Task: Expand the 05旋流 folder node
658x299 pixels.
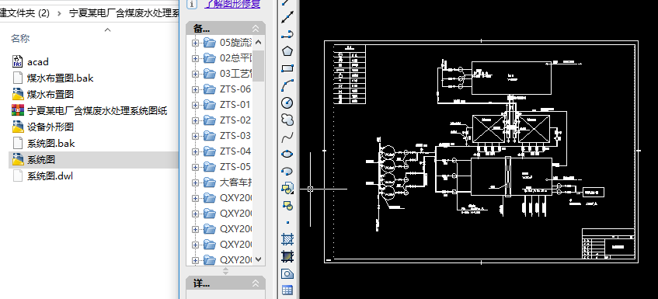Action: (x=195, y=43)
